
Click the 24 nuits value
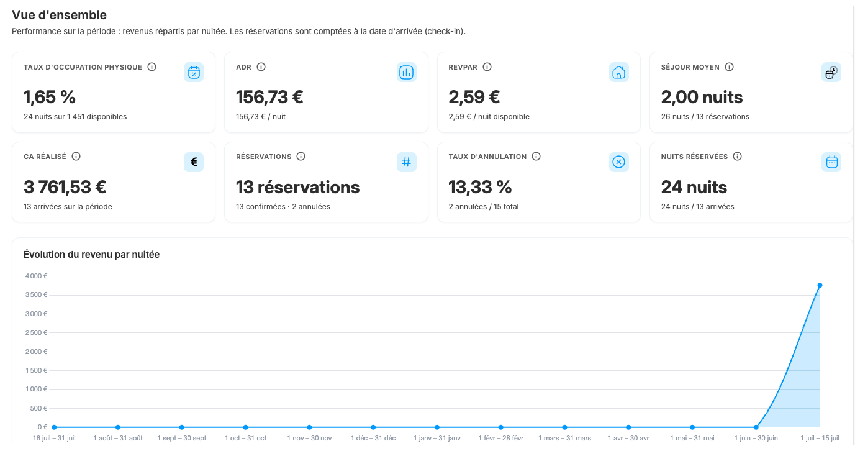pos(694,187)
